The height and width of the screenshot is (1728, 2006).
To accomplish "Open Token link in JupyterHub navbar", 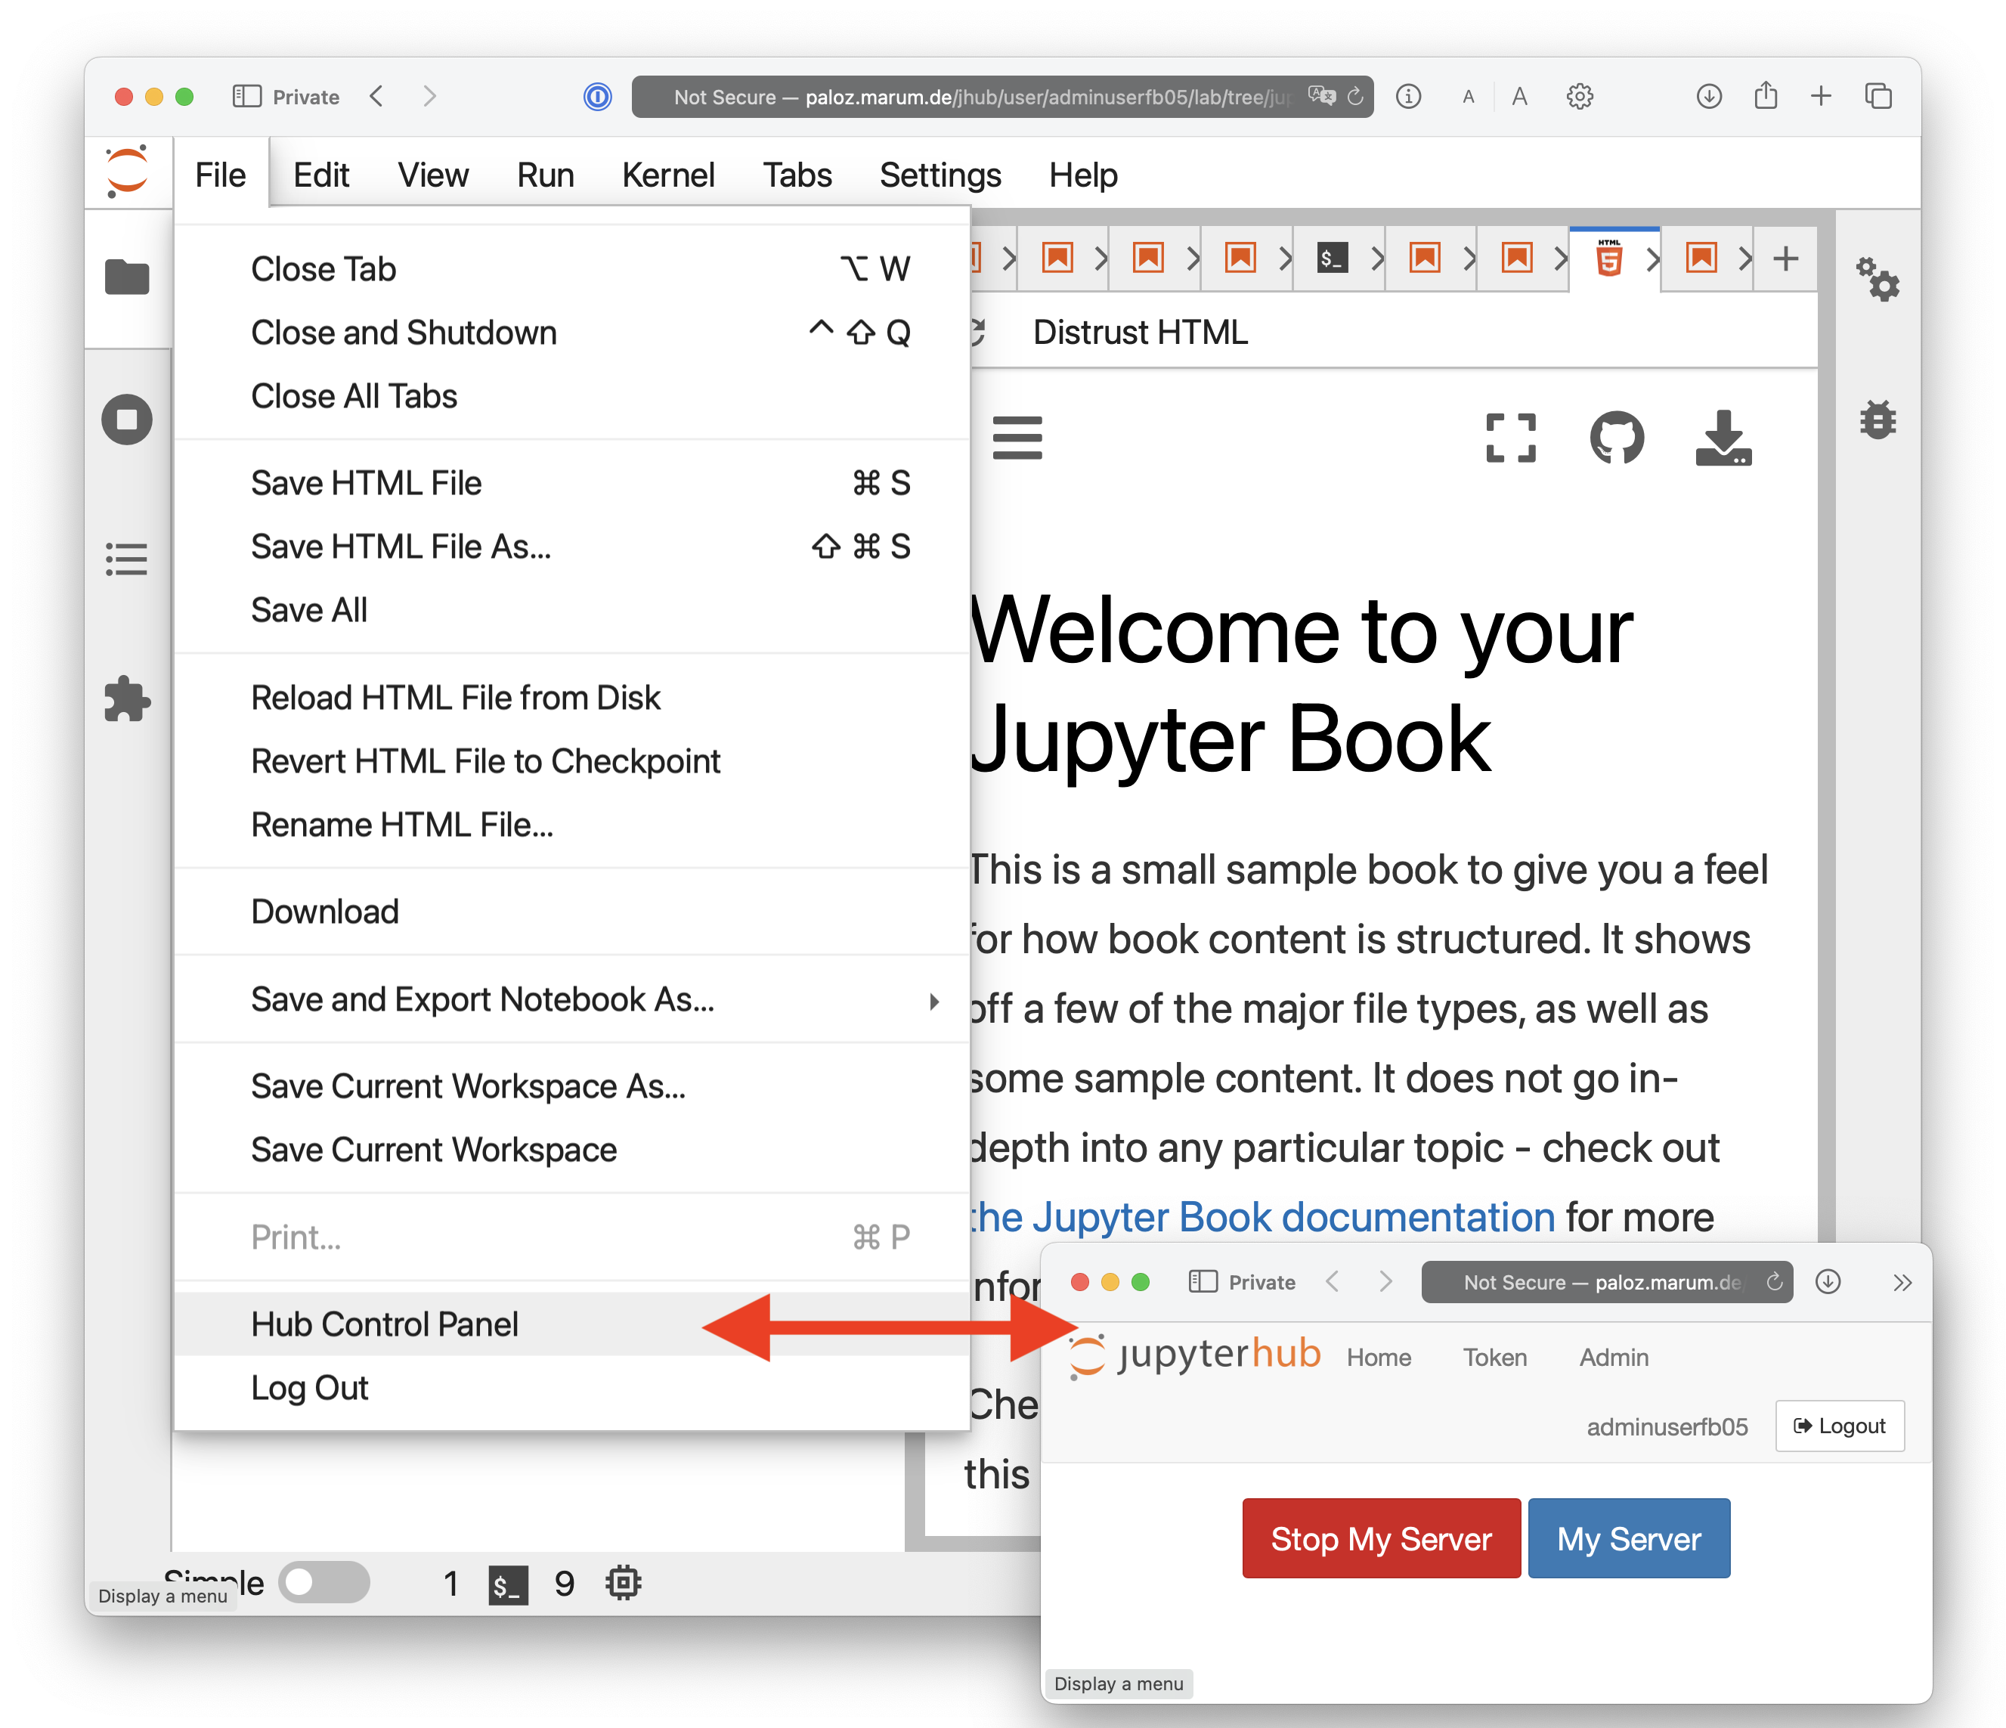I will point(1495,1358).
